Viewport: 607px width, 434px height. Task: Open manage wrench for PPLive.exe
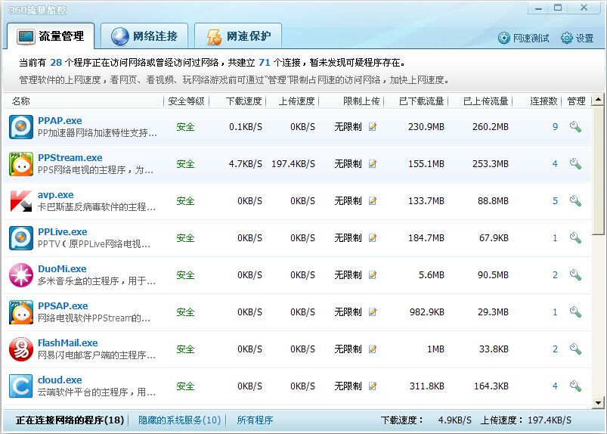click(575, 237)
